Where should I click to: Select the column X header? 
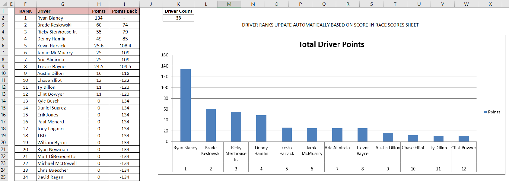click(x=490, y=4)
